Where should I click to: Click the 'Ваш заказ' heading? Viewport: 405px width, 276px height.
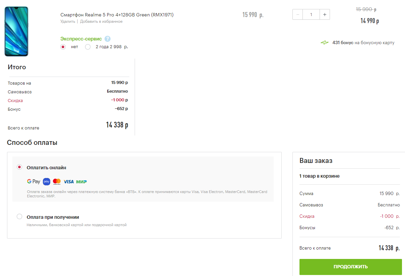click(x=316, y=161)
